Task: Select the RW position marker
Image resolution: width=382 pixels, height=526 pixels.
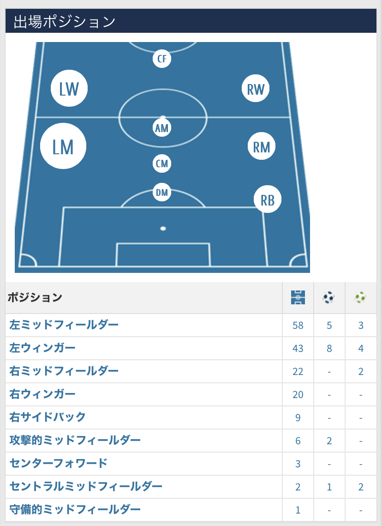Action: click(255, 88)
